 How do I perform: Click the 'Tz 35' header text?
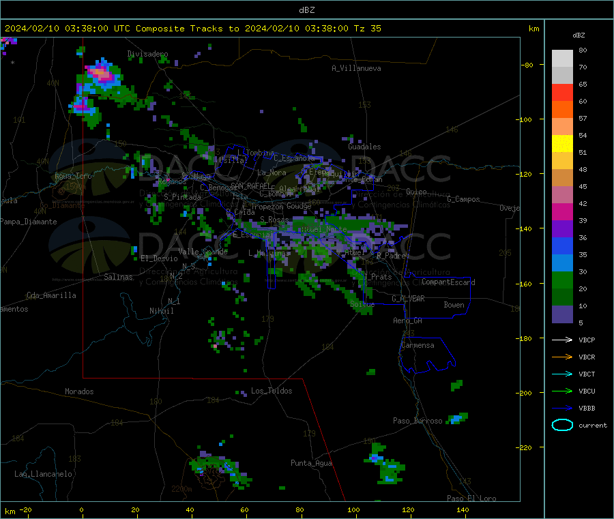367,29
